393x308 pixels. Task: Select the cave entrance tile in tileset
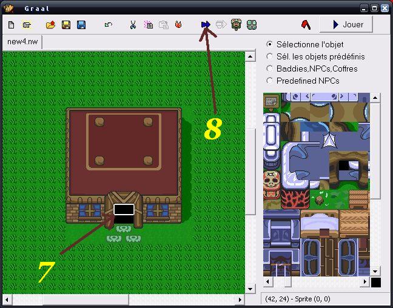(349, 170)
